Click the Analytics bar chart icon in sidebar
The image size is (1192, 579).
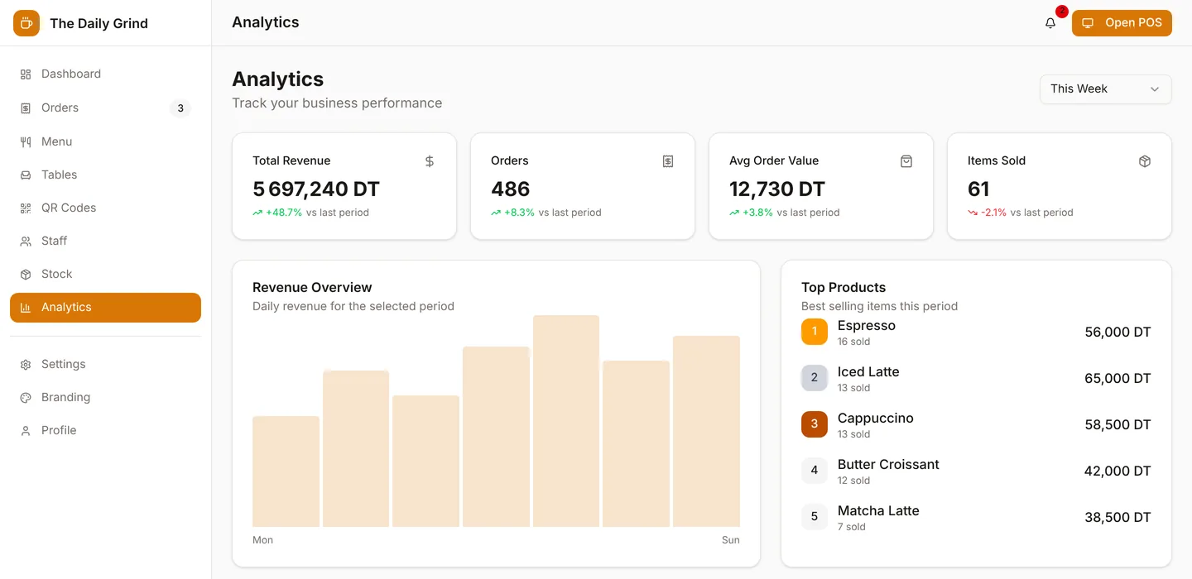(26, 308)
